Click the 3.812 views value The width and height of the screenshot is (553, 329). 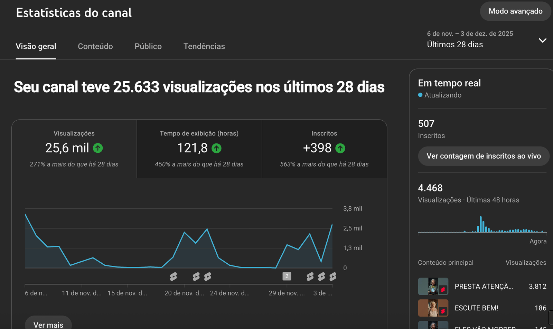tap(537, 286)
